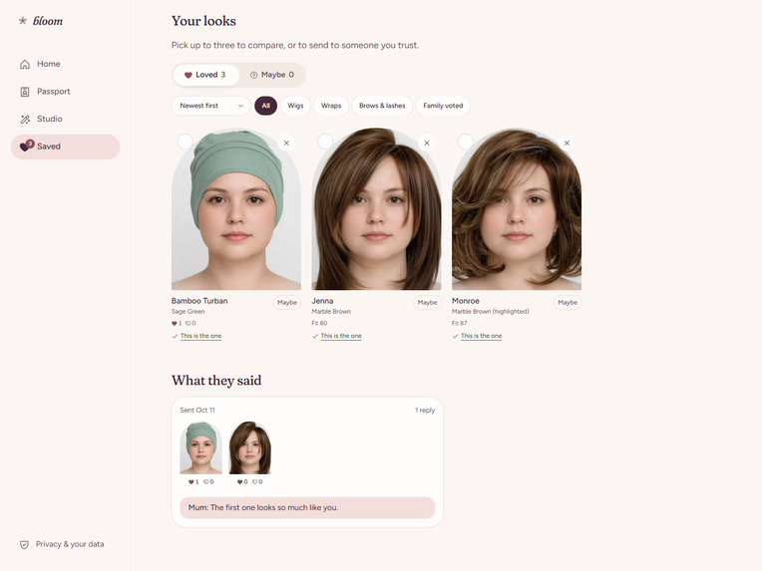Filter looks by Brows & lashes
762x571 pixels.
382,106
